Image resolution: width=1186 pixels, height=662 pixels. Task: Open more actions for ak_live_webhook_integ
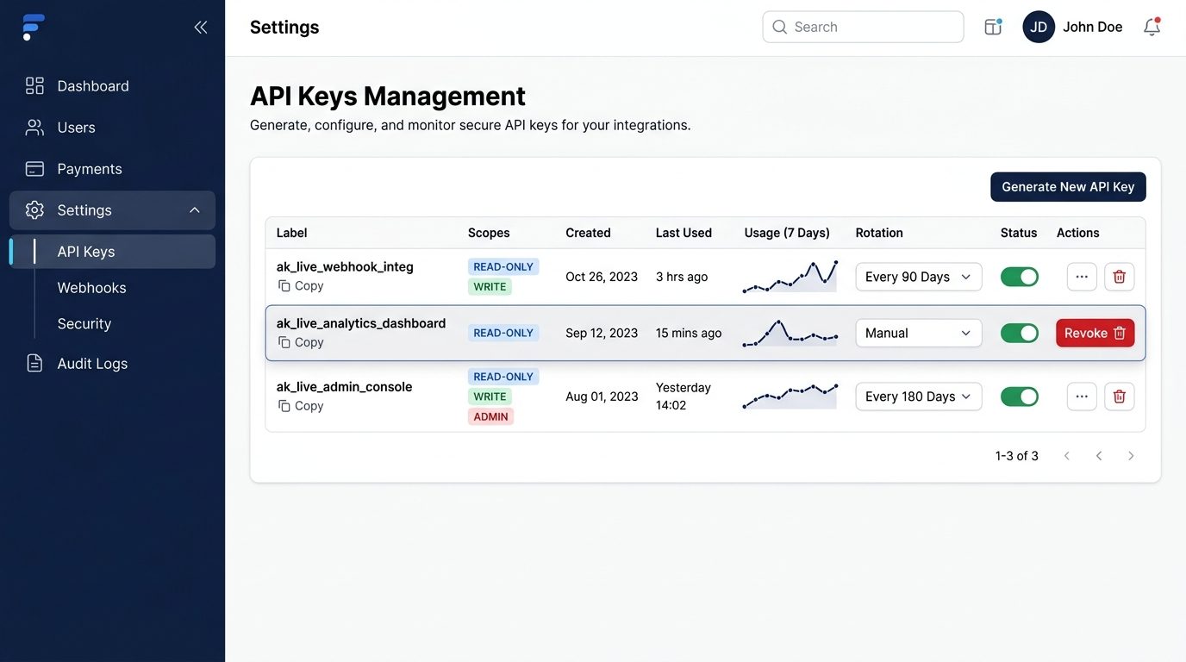[1082, 277]
